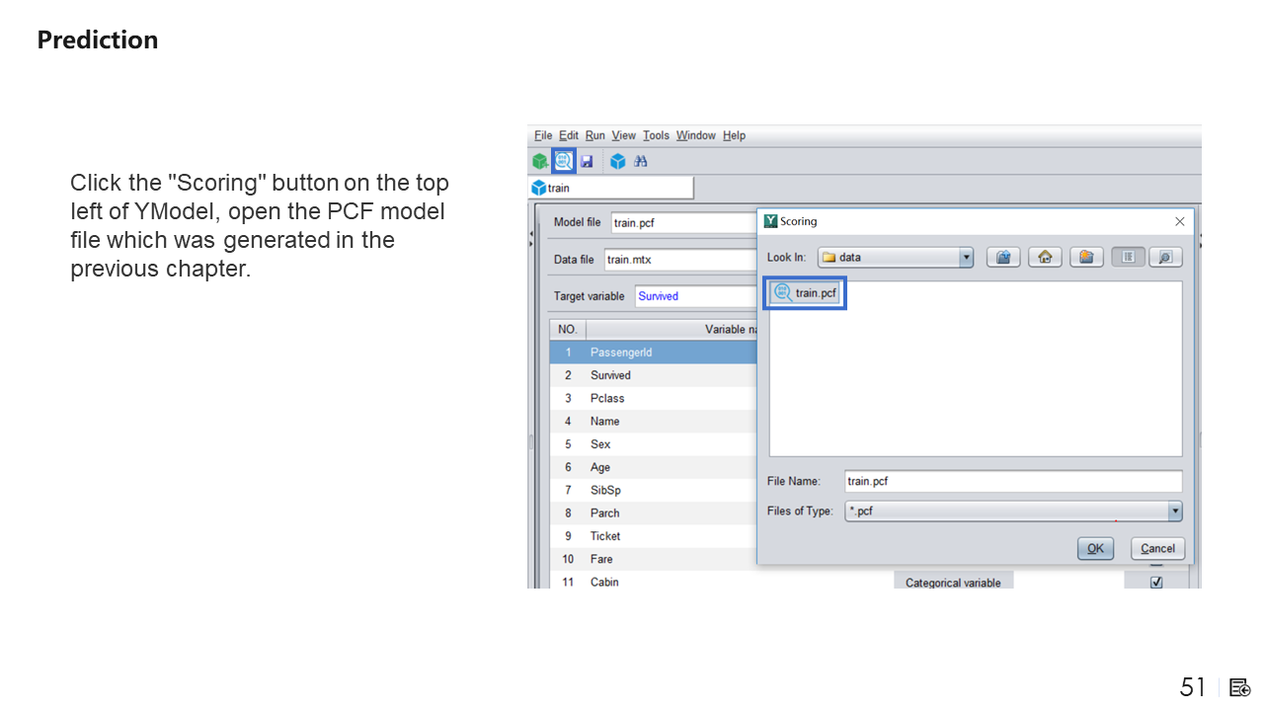
Task: Click the green New Model cube icon
Action: pos(540,161)
